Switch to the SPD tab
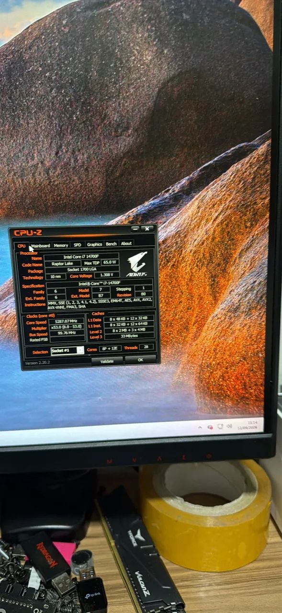 click(77, 245)
